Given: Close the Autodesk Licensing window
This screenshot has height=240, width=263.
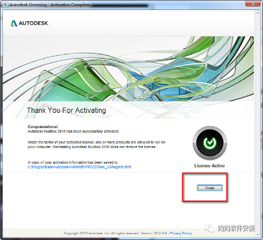Looking at the screenshot, I should click(254, 3).
